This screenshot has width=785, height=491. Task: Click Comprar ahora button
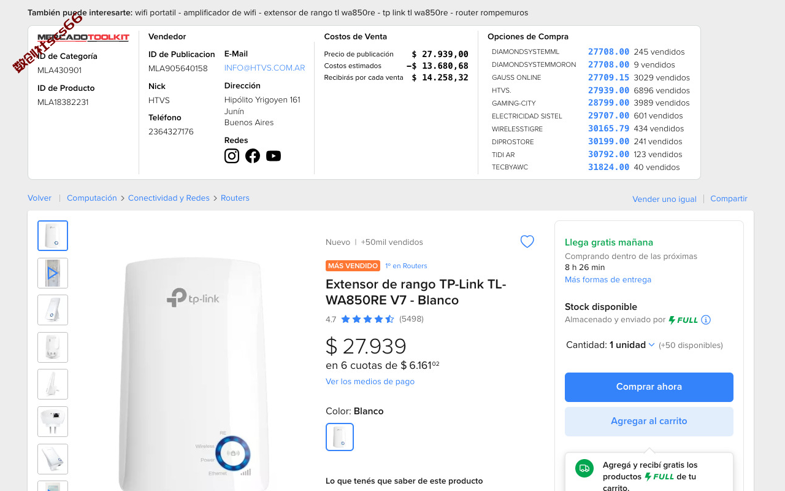click(x=649, y=387)
